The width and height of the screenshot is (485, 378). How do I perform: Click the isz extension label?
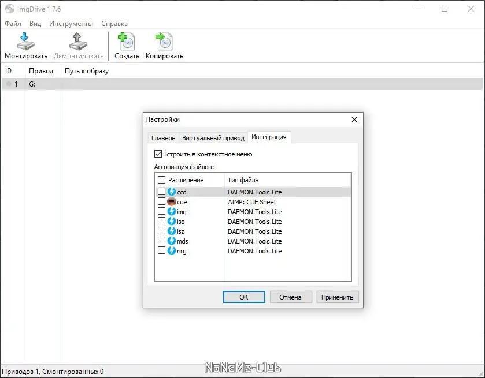180,231
